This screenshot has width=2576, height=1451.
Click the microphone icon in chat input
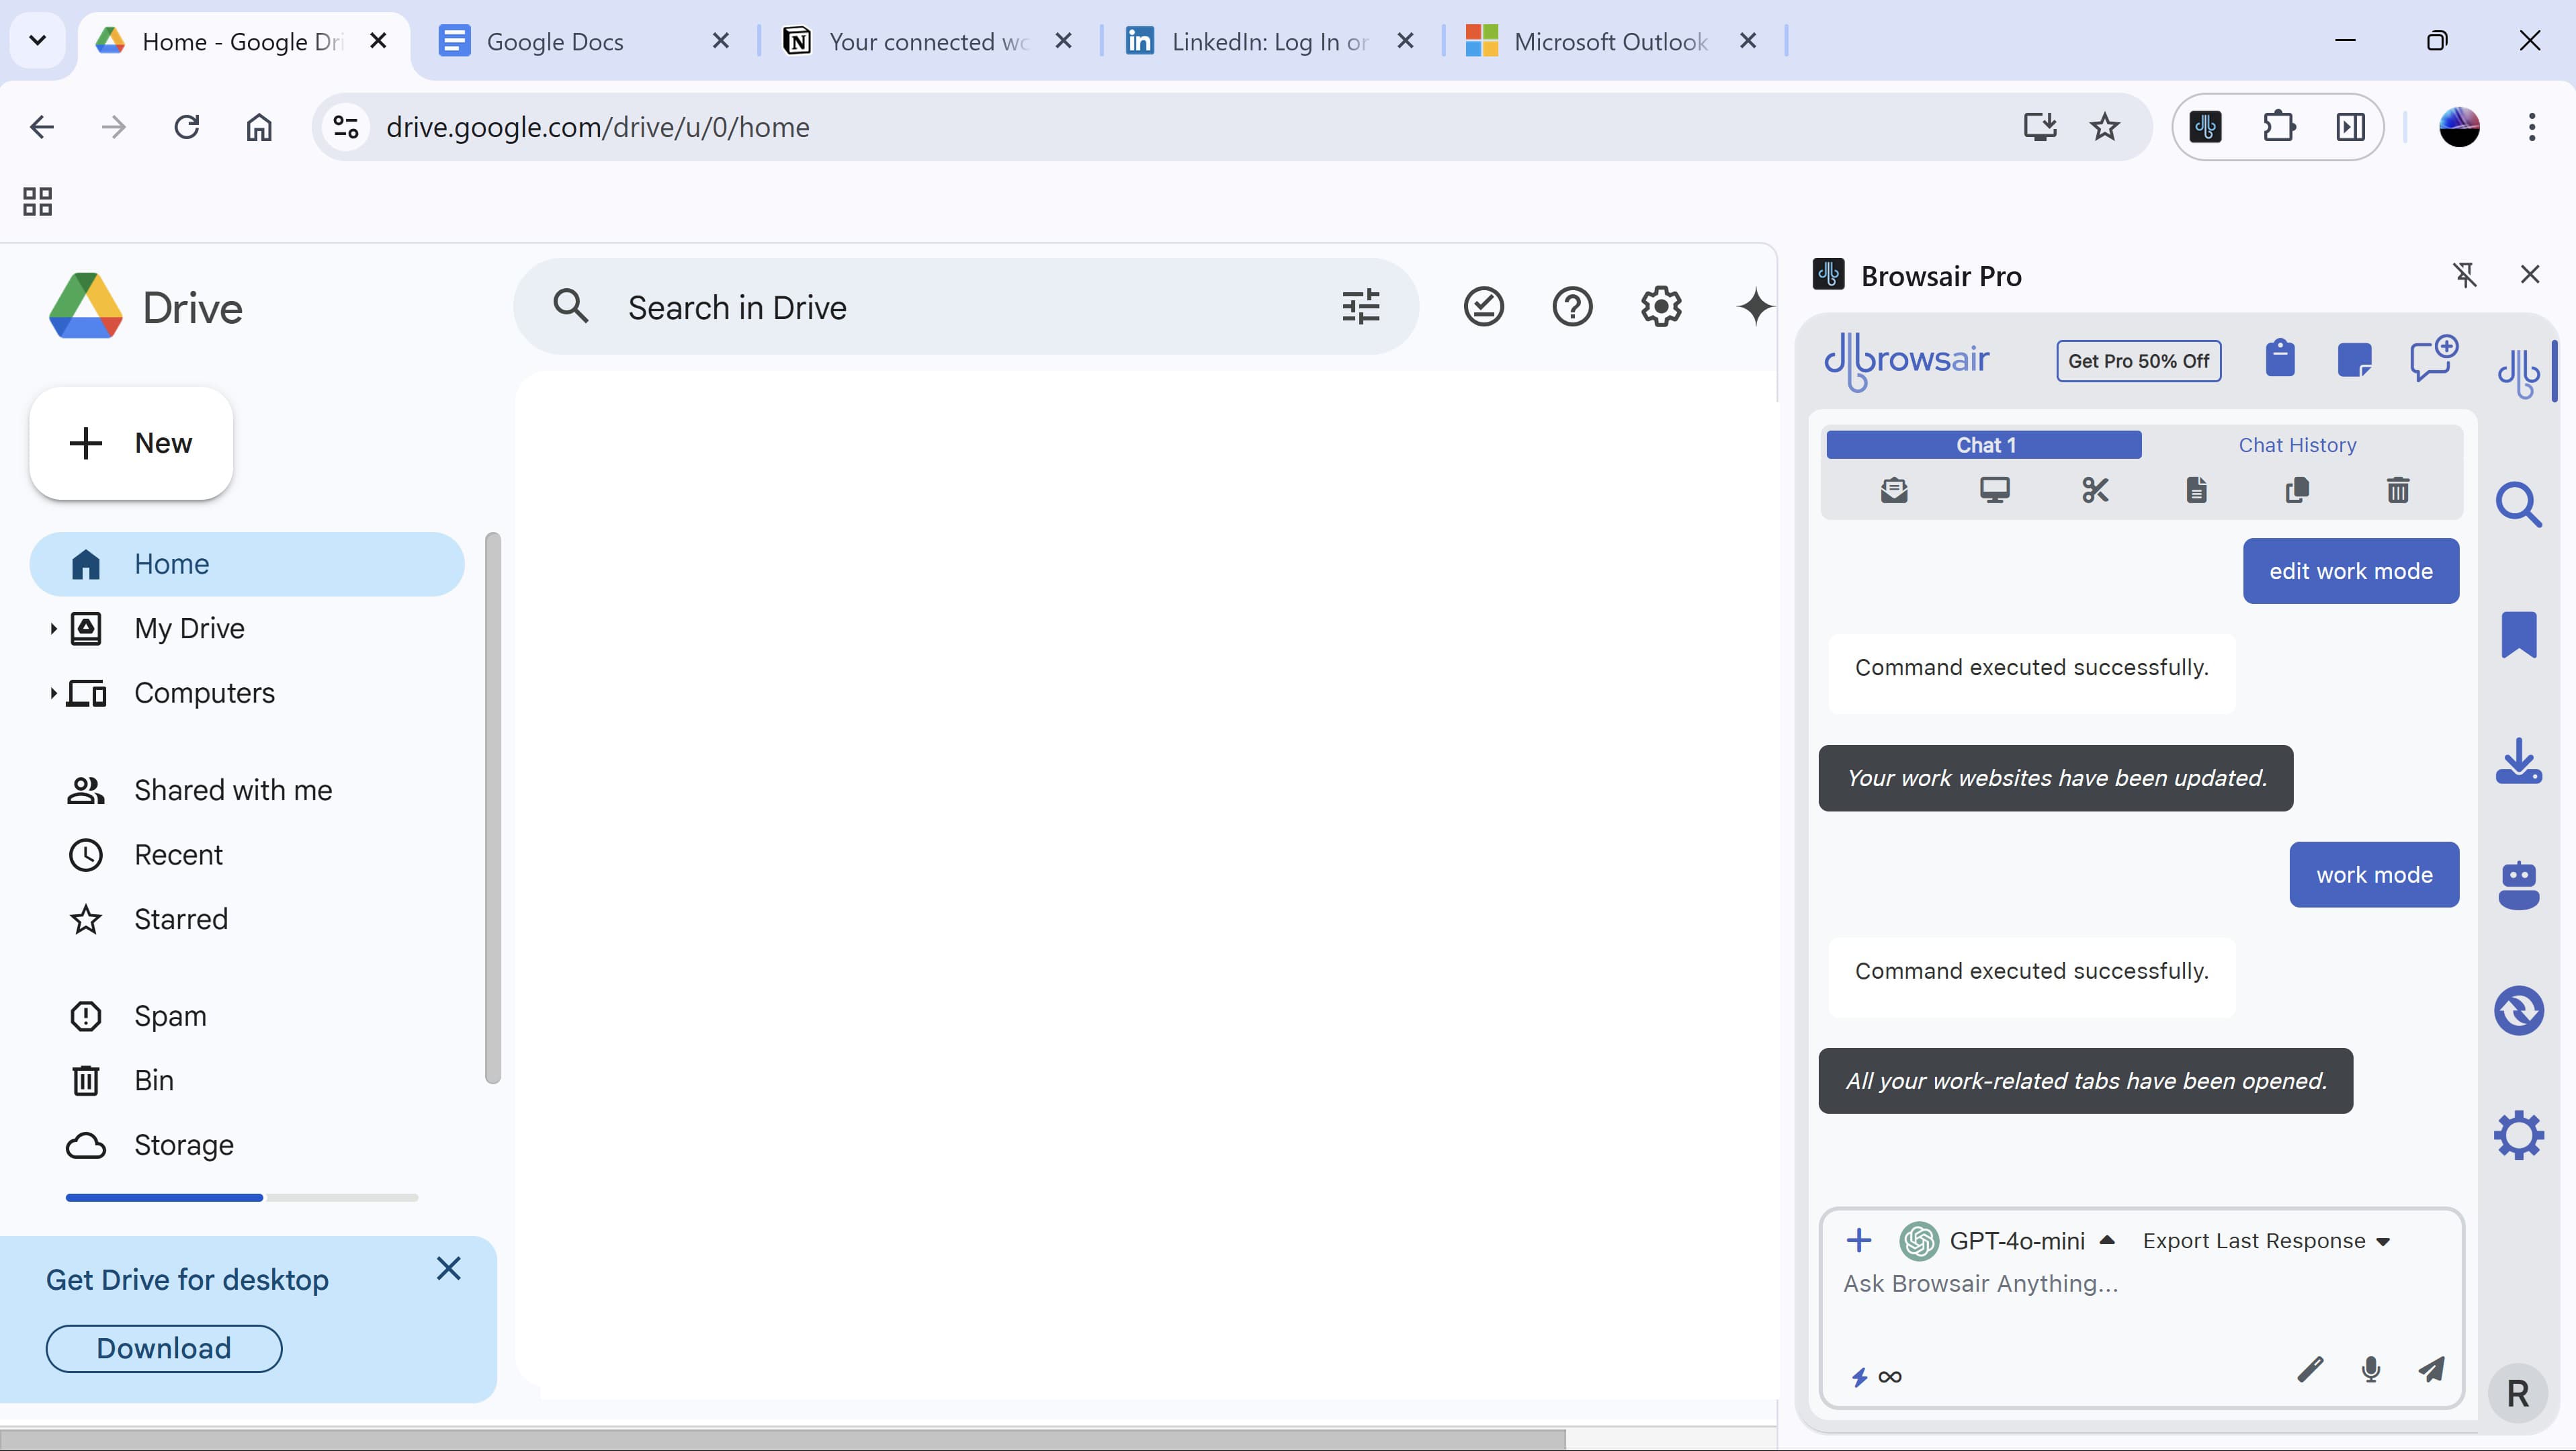pyautogui.click(x=2371, y=1370)
